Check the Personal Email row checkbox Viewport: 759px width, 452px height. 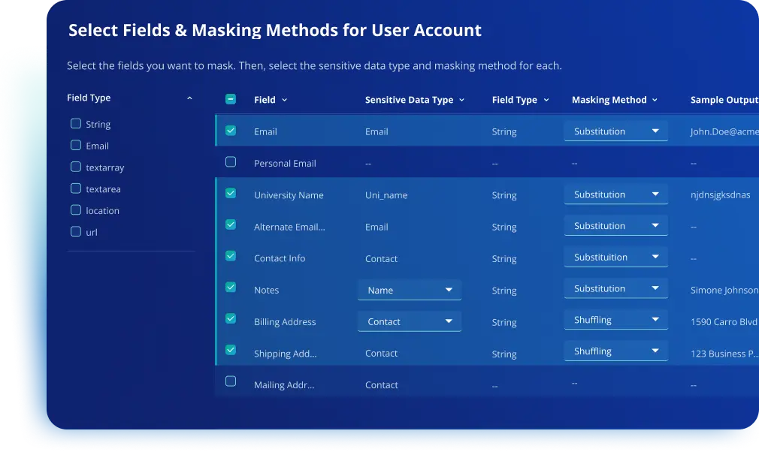coord(231,162)
